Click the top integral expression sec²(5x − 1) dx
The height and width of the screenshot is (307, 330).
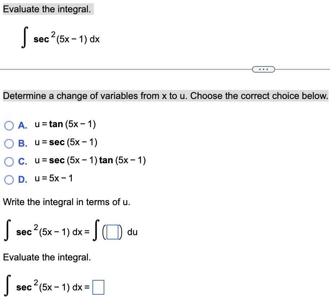[x=60, y=38]
